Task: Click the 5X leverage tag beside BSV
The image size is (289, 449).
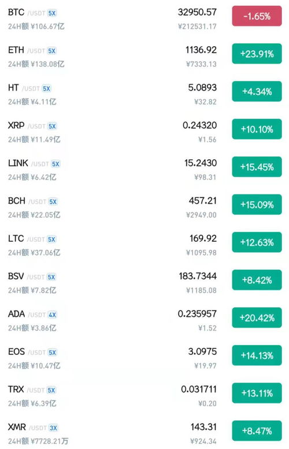Action: [x=51, y=277]
